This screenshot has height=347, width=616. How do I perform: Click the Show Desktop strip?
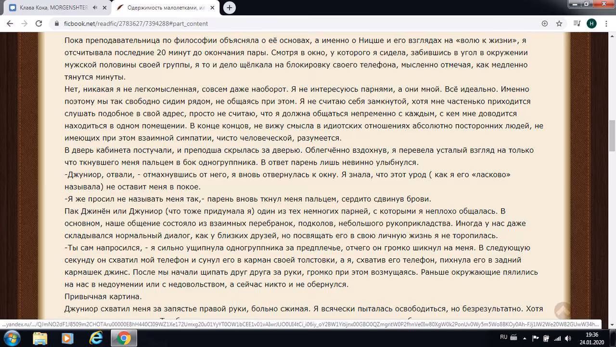613,338
